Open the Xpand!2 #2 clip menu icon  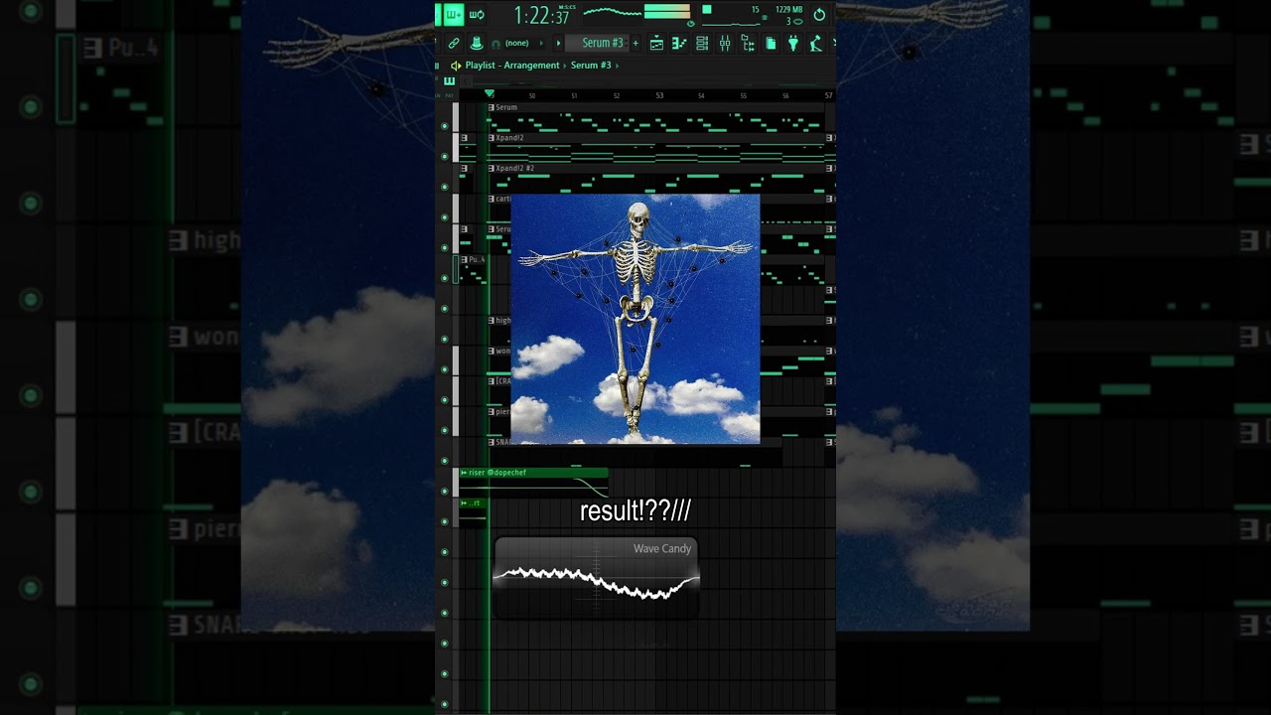click(492, 169)
